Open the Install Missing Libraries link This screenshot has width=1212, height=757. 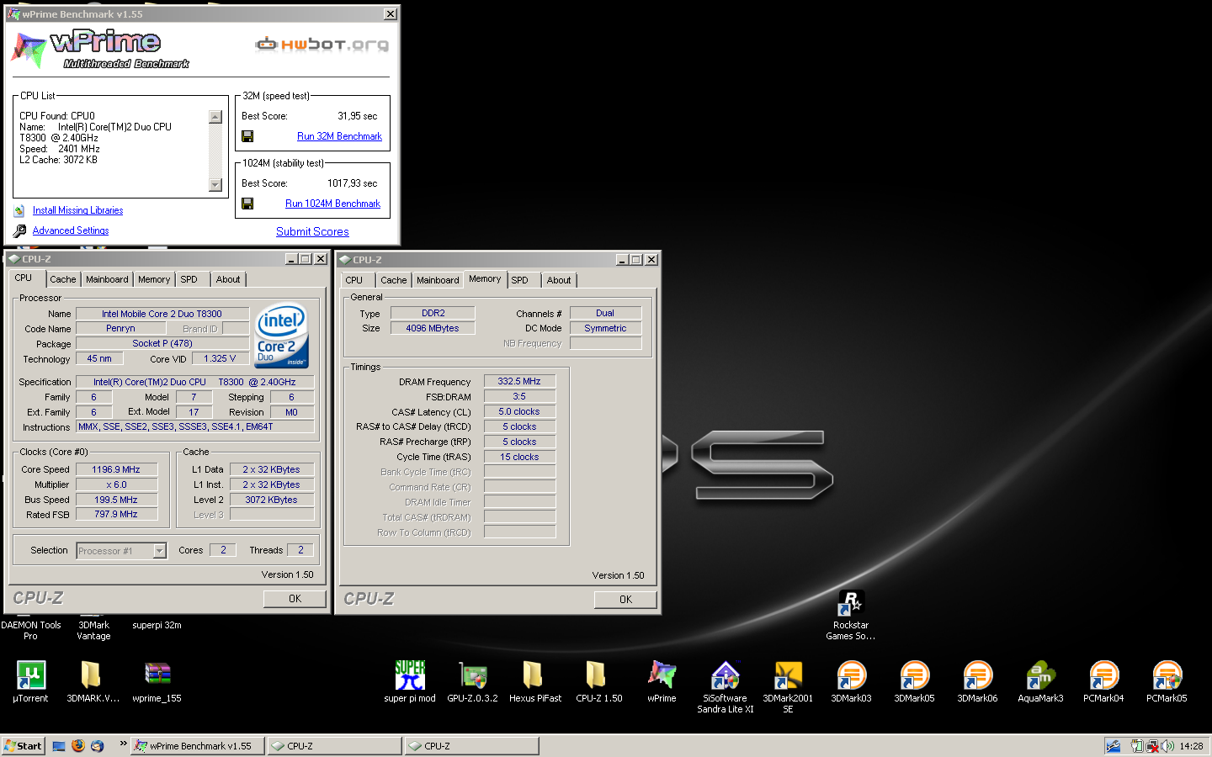77,210
